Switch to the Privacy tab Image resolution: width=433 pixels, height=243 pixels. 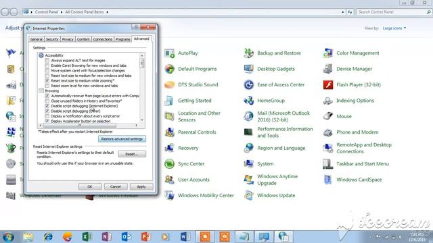(x=68, y=39)
